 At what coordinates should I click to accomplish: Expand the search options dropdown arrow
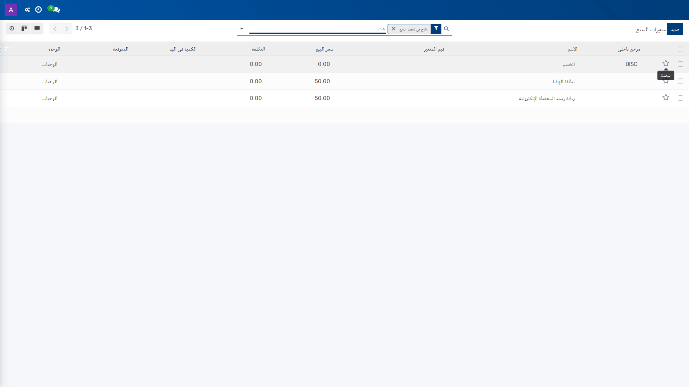242,29
